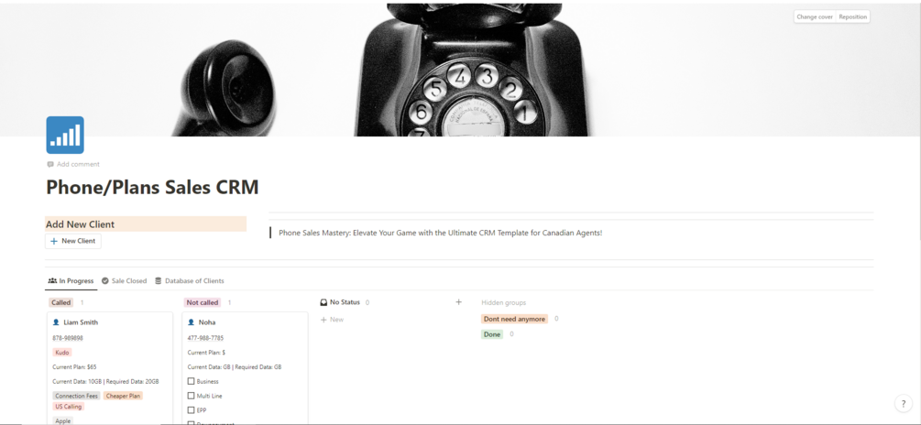Viewport: 921px width, 425px height.
Task: Expand the Done hidden group
Action: coord(492,334)
